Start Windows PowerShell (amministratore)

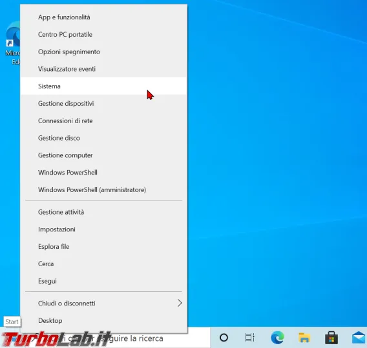click(x=103, y=189)
